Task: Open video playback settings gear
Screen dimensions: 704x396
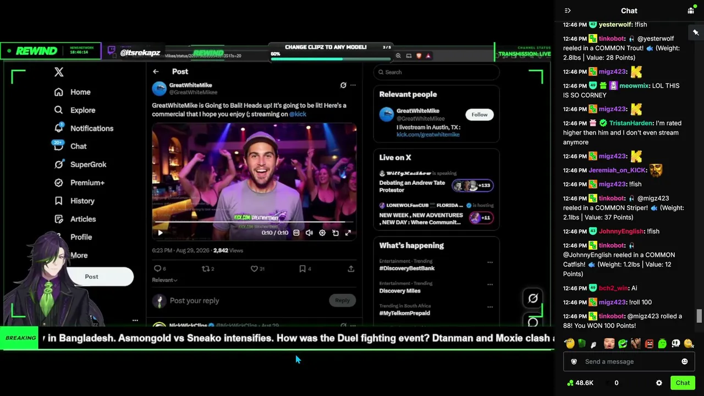Action: point(322,233)
